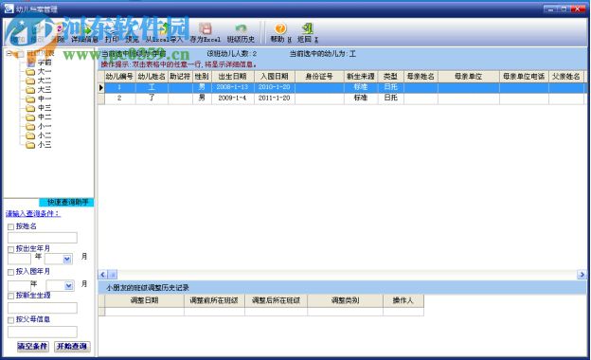Select the 母亲单位电话 column header
Screen dimensions: 591x360
pyautogui.click(x=524, y=77)
